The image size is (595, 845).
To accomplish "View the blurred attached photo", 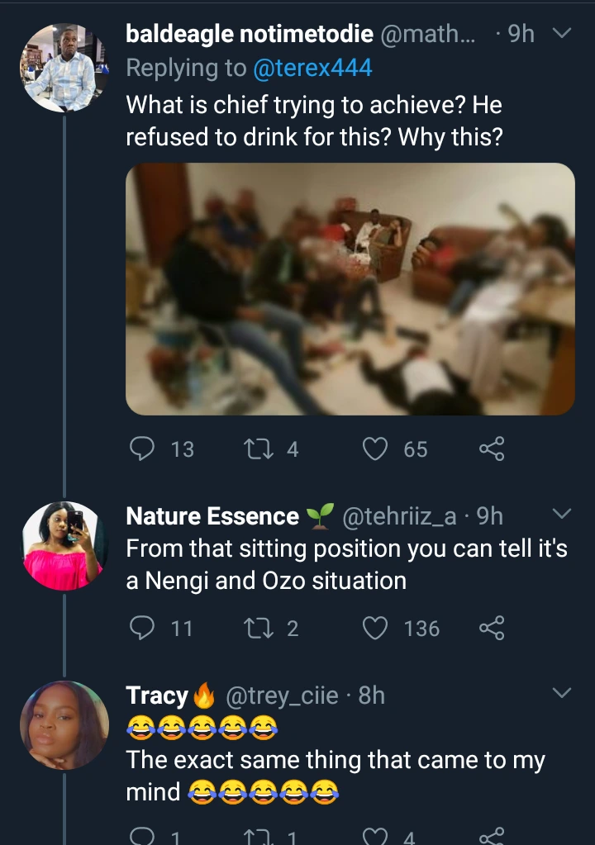I will click(350, 288).
